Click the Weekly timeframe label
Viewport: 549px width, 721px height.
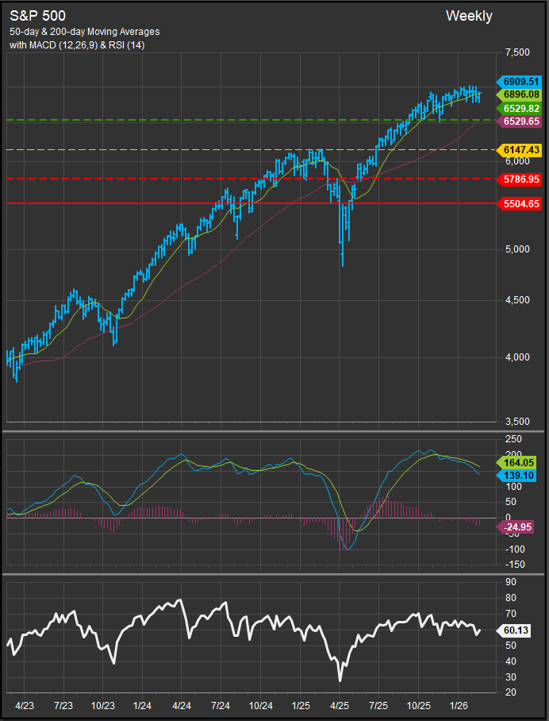(469, 16)
